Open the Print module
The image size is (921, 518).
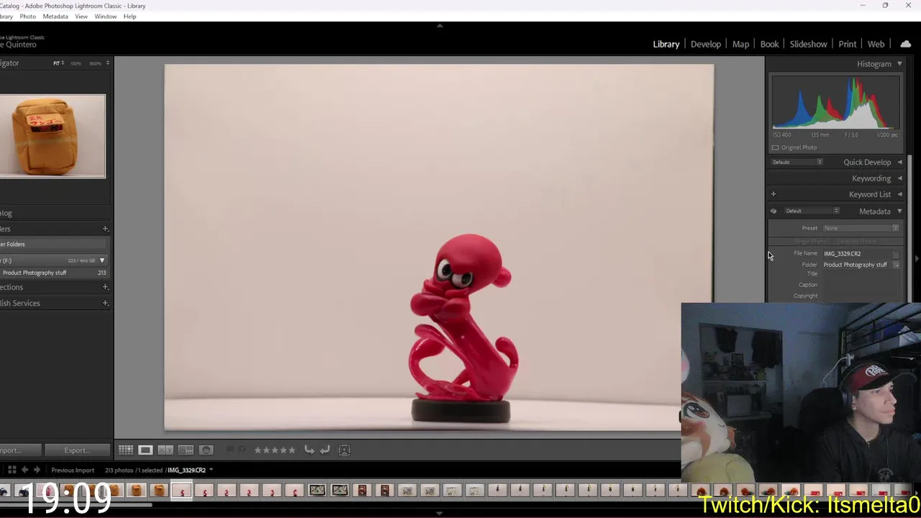click(x=848, y=44)
